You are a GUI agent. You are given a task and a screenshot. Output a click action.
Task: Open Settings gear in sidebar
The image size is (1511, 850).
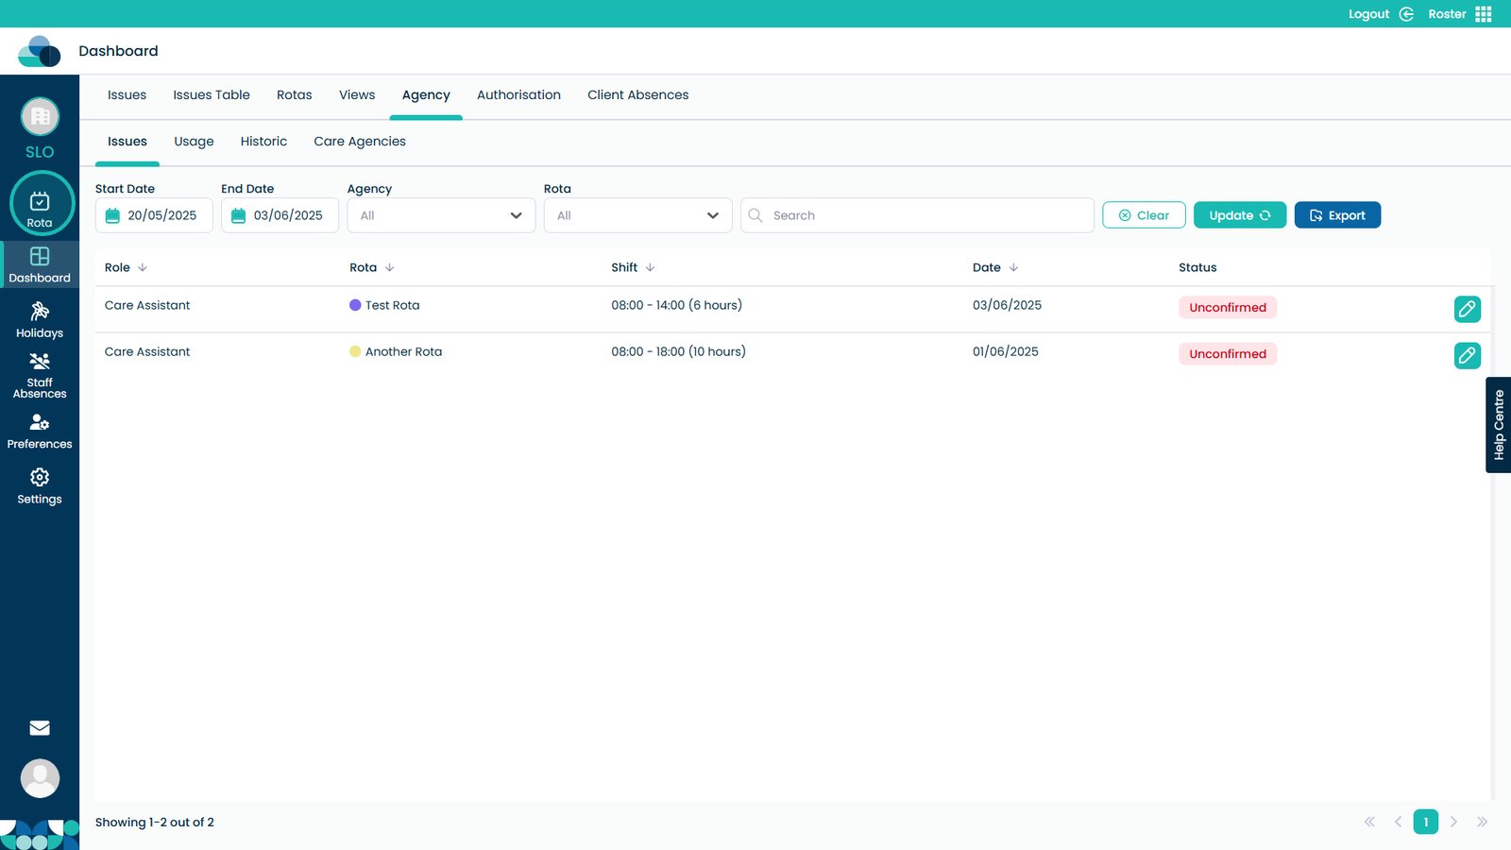(40, 485)
